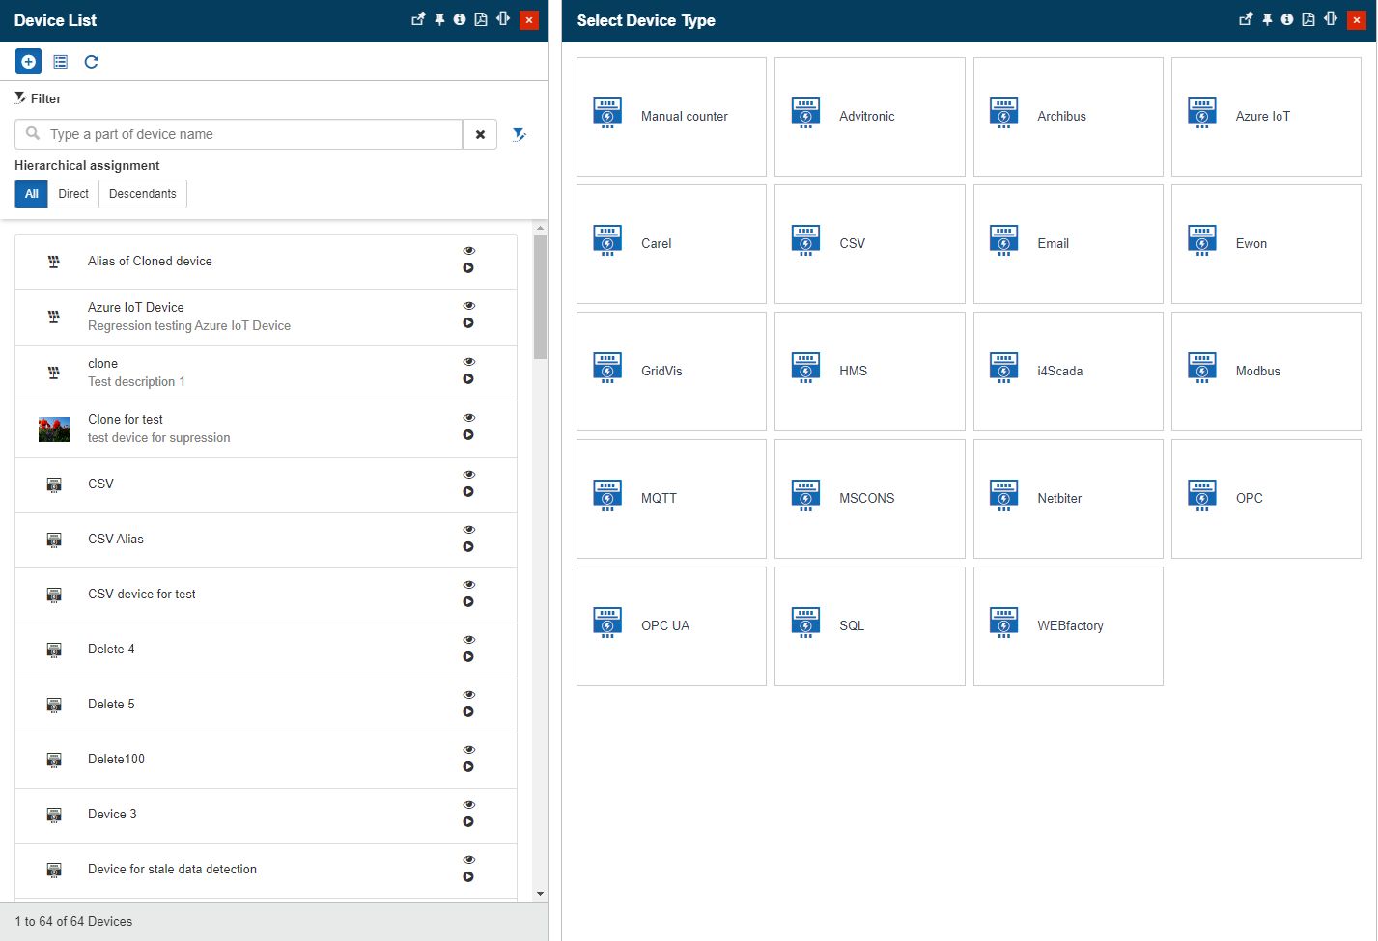Expand Device List panel width icon

pyautogui.click(x=503, y=19)
